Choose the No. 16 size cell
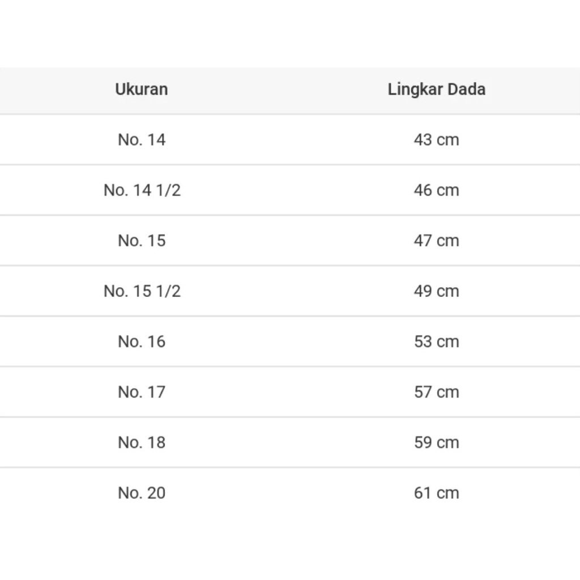Image resolution: width=580 pixels, height=580 pixels. (142, 342)
